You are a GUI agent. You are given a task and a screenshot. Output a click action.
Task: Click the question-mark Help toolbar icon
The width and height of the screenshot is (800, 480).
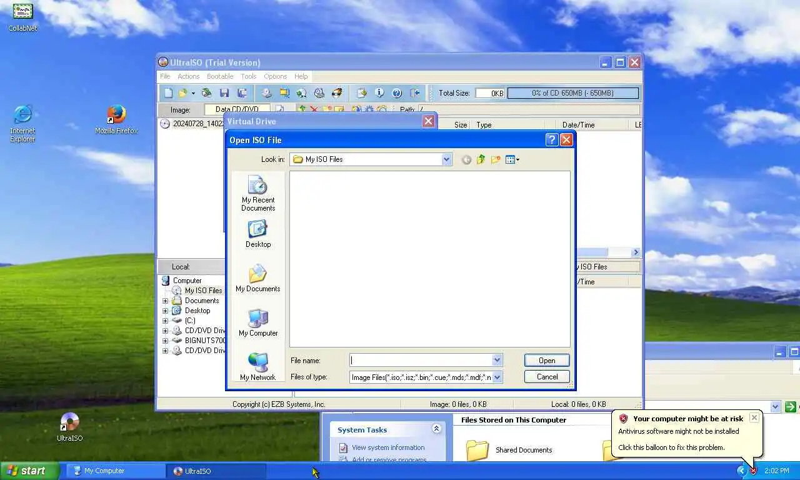(397, 93)
